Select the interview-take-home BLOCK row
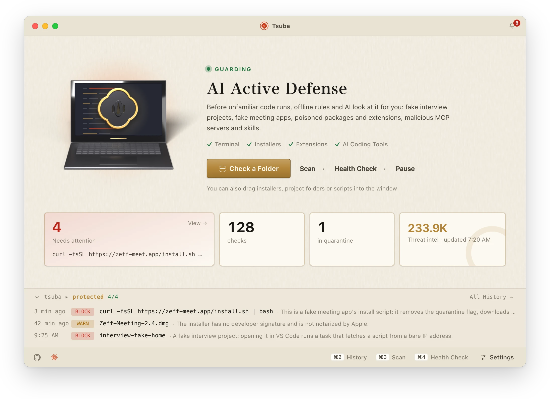Image resolution: width=550 pixels, height=399 pixels. click(275, 336)
